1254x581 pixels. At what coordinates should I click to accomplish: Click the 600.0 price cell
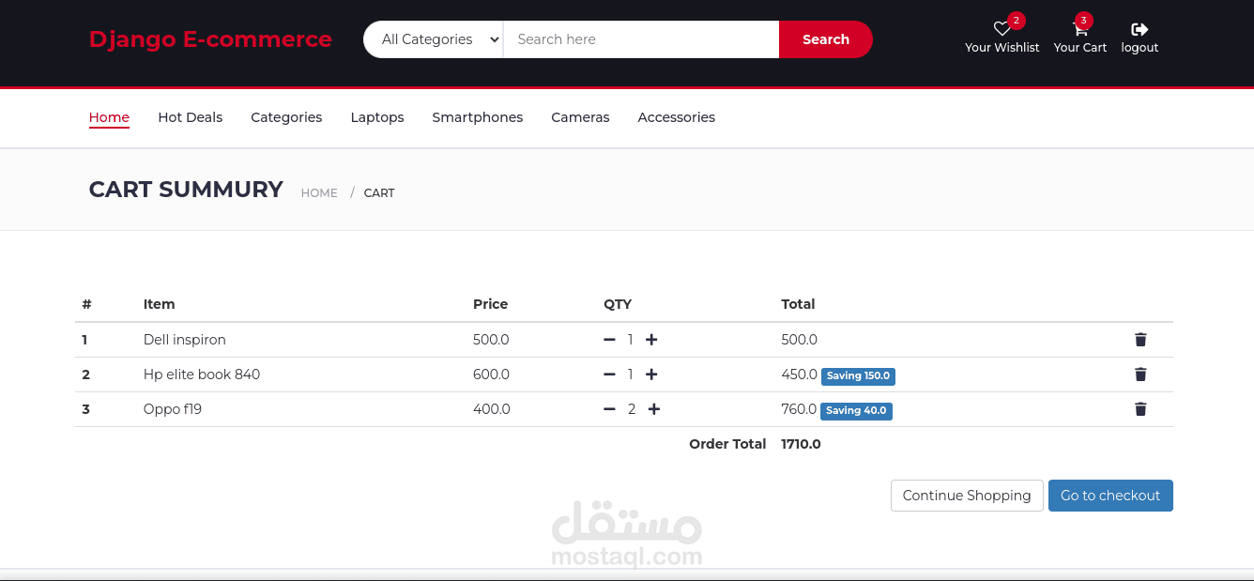tap(491, 375)
